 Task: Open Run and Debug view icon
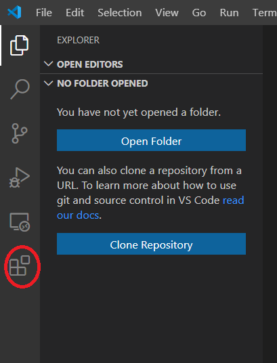coord(20,177)
